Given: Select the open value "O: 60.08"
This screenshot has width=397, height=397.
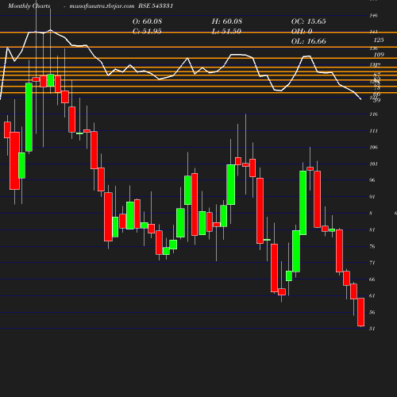Looking at the screenshot, I should [x=147, y=21].
